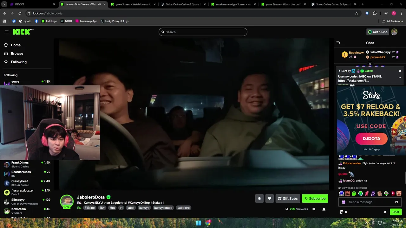Click gift icon in message box
Viewport: 406px width, 228px height.
[x=344, y=202]
